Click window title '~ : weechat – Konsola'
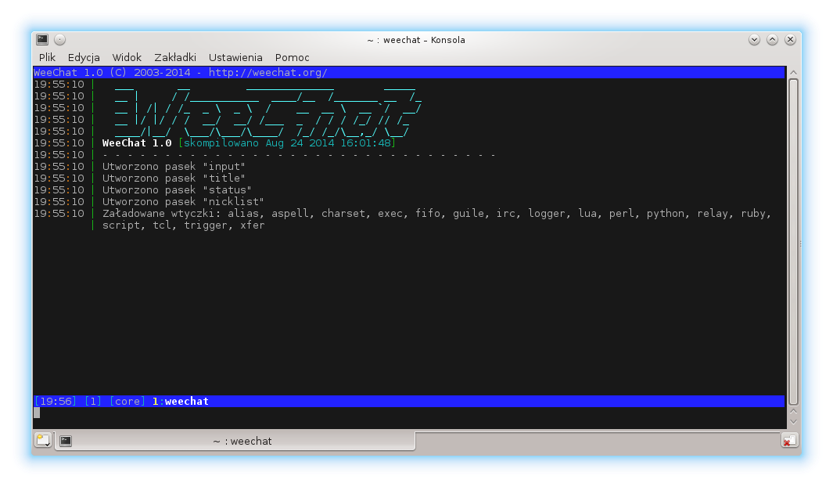Screen dimensions: 833x487 click(416, 40)
